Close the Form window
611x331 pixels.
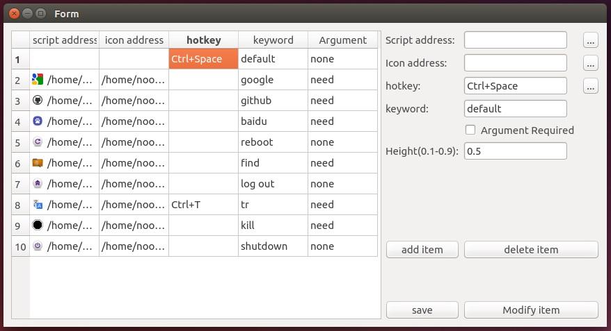(x=14, y=14)
